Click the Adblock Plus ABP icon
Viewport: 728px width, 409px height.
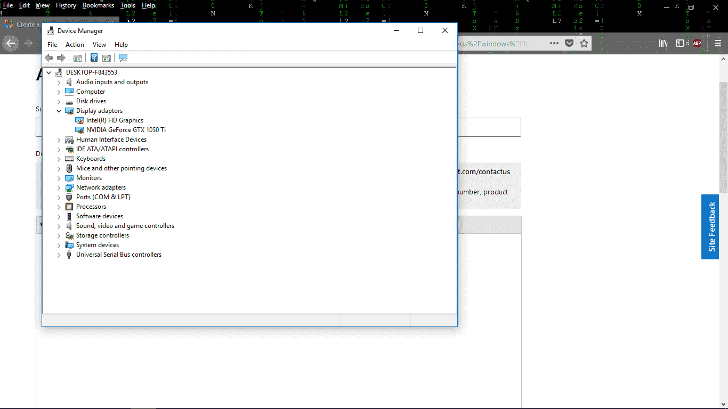pos(697,43)
